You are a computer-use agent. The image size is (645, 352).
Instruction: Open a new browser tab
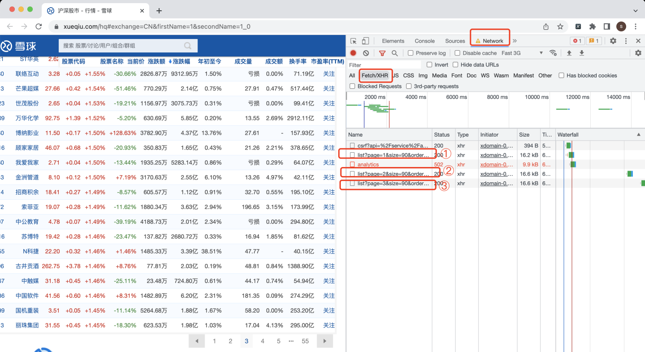(x=159, y=11)
